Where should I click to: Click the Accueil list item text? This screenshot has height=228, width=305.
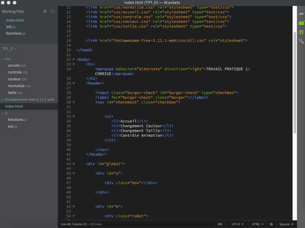click(128, 121)
